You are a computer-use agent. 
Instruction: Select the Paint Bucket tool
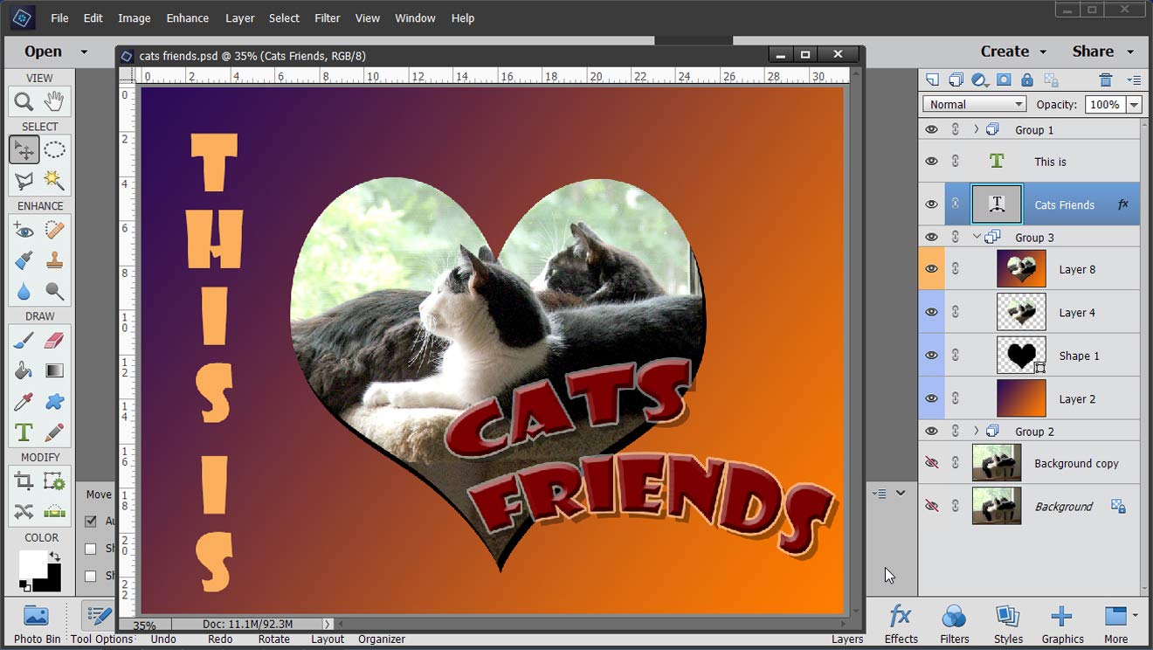tap(24, 371)
